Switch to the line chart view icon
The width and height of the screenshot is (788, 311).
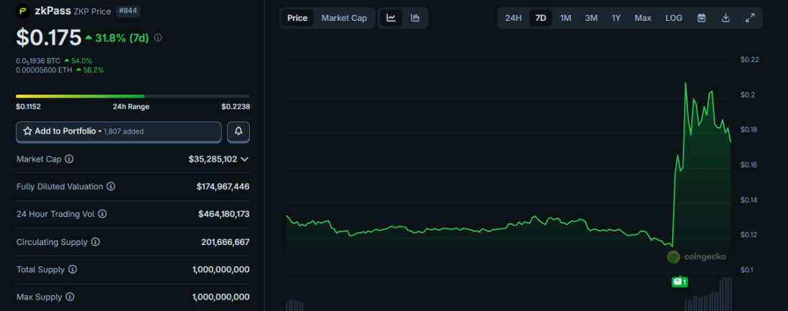click(391, 18)
